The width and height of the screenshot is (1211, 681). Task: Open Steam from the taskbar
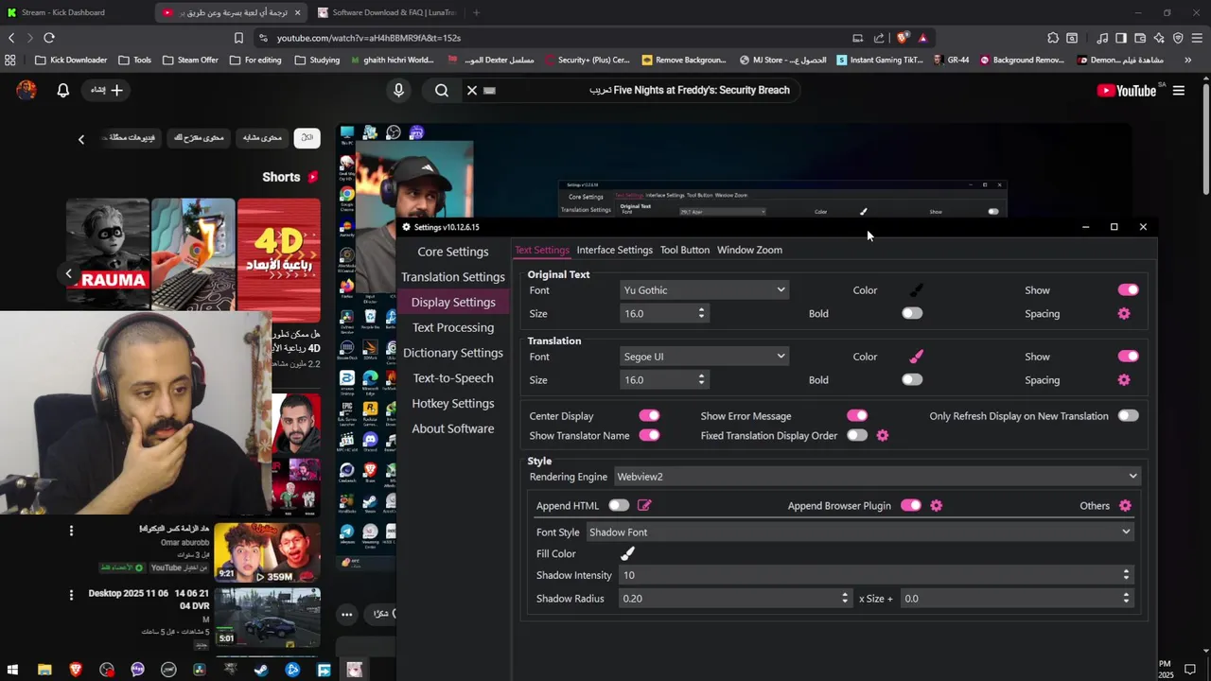261,670
